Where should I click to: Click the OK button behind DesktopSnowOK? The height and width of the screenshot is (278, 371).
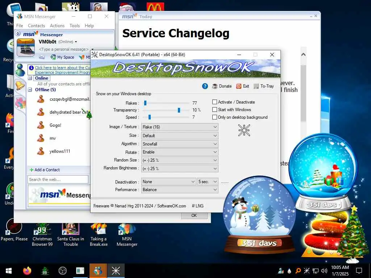[x=194, y=215]
